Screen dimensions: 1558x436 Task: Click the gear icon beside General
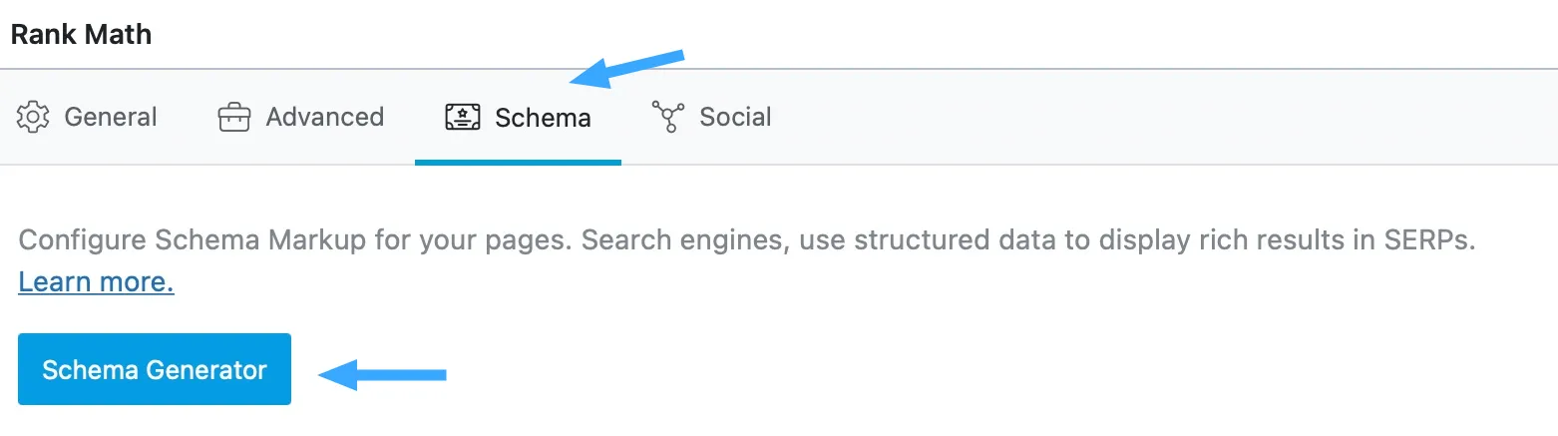tap(33, 117)
